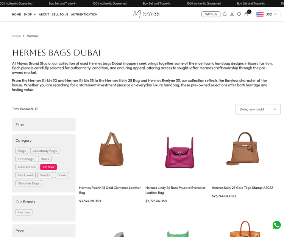View the Kelly 25 gold bag image

pyautogui.click(x=243, y=148)
